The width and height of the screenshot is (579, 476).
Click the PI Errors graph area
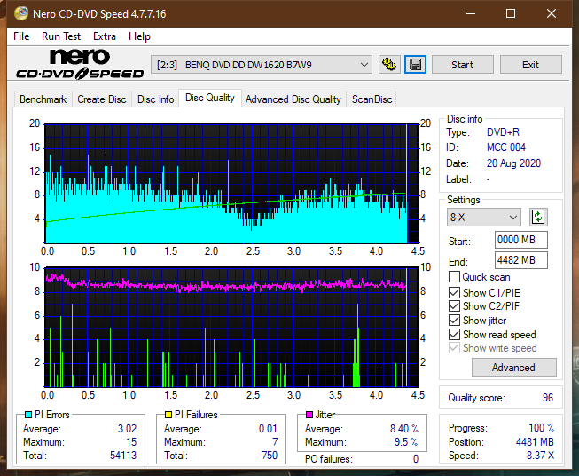tap(231, 184)
